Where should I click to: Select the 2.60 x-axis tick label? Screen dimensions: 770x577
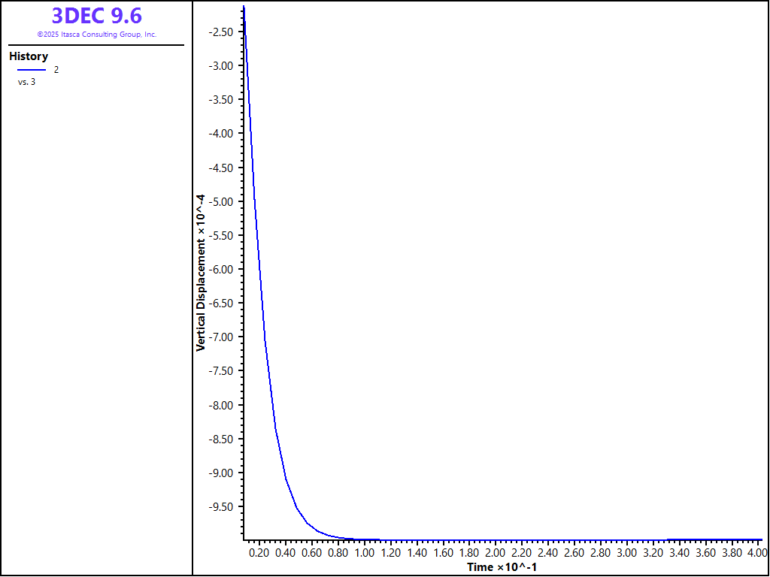574,553
